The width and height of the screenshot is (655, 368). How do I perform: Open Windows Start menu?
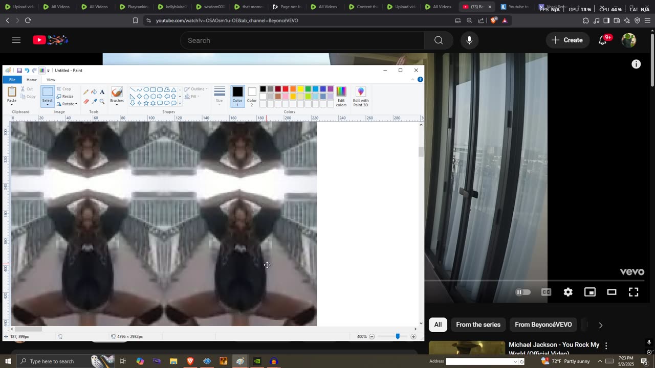8,361
